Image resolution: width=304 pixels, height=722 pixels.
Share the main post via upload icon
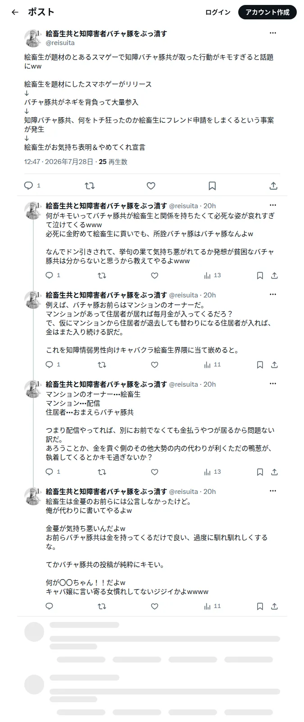[x=273, y=186]
